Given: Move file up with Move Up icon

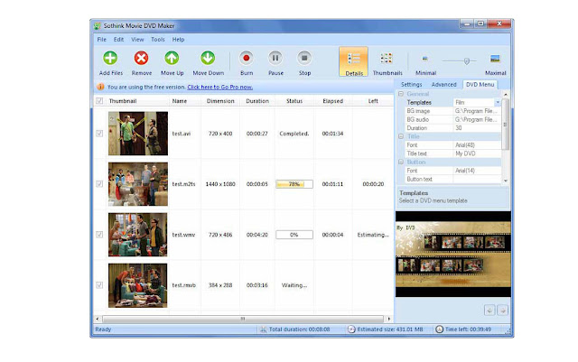Looking at the screenshot, I should point(172,59).
